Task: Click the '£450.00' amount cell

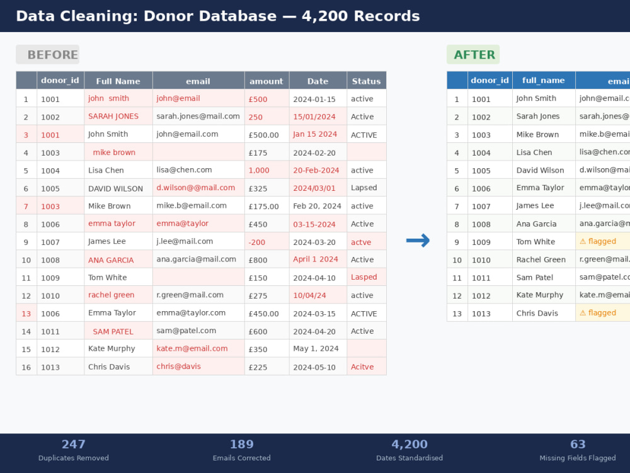Action: click(x=266, y=313)
